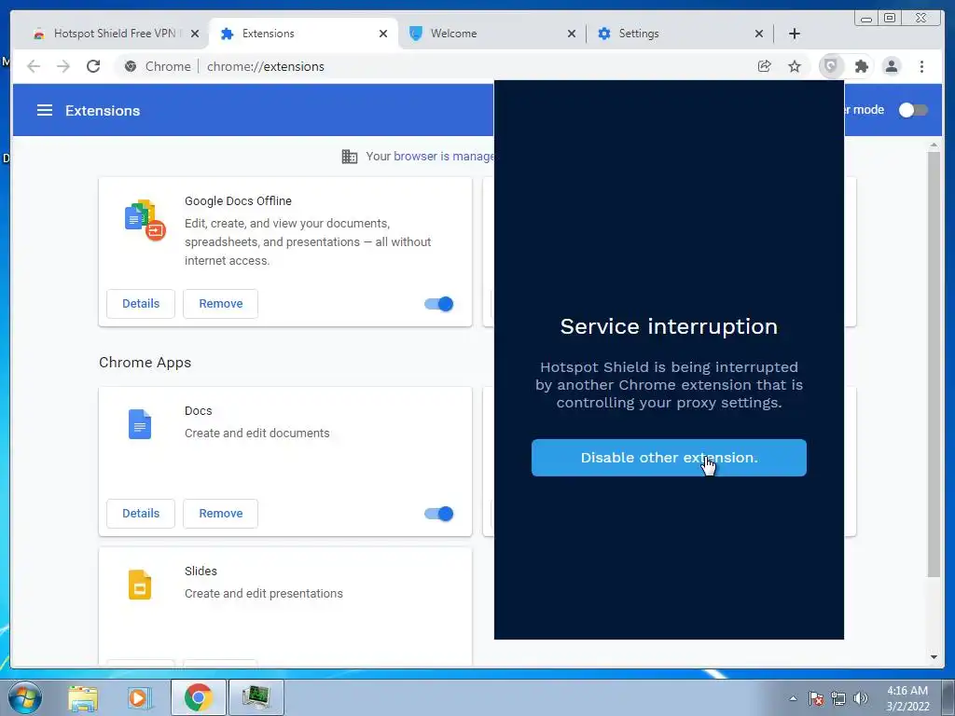This screenshot has height=716, width=955.
Task: Click the Action Center flag icon
Action: pyautogui.click(x=815, y=698)
